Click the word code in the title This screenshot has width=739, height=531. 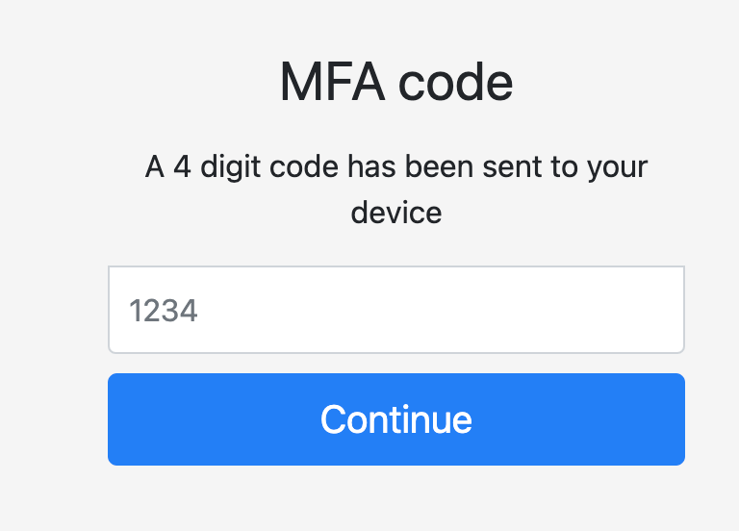[455, 82]
